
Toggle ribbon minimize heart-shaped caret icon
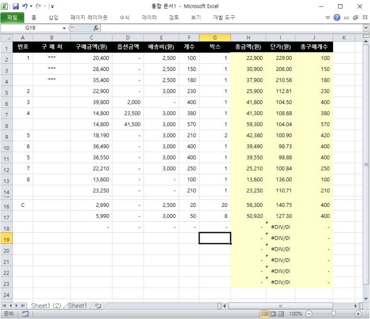click(x=327, y=18)
